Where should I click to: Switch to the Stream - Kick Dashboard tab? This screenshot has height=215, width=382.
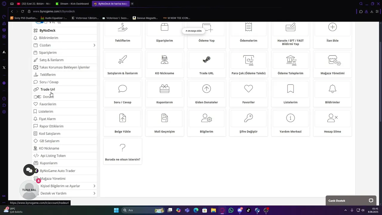(x=72, y=4)
